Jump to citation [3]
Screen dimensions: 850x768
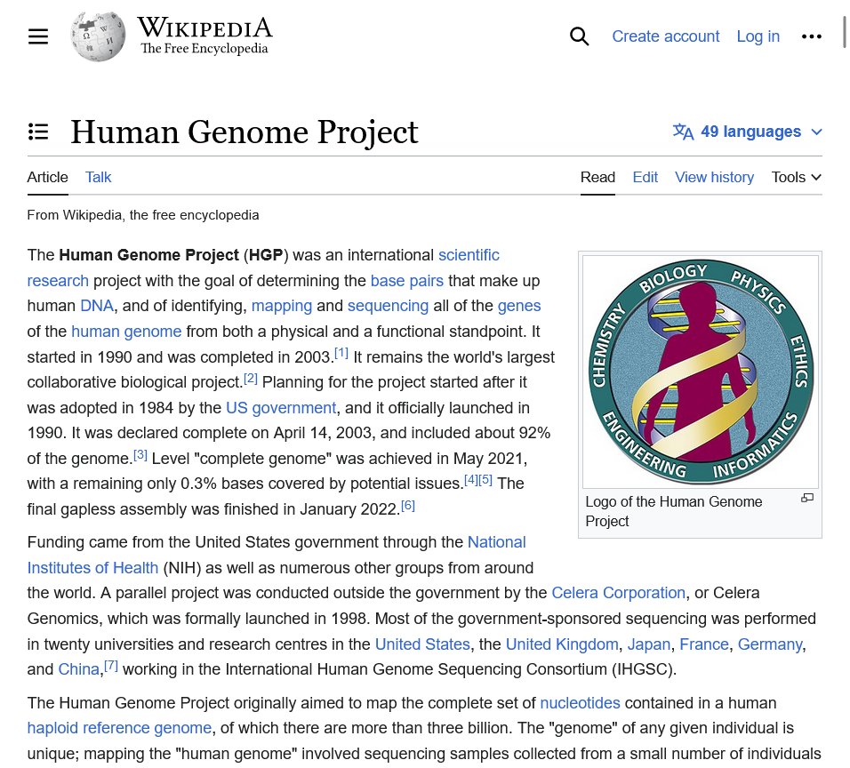click(x=140, y=455)
